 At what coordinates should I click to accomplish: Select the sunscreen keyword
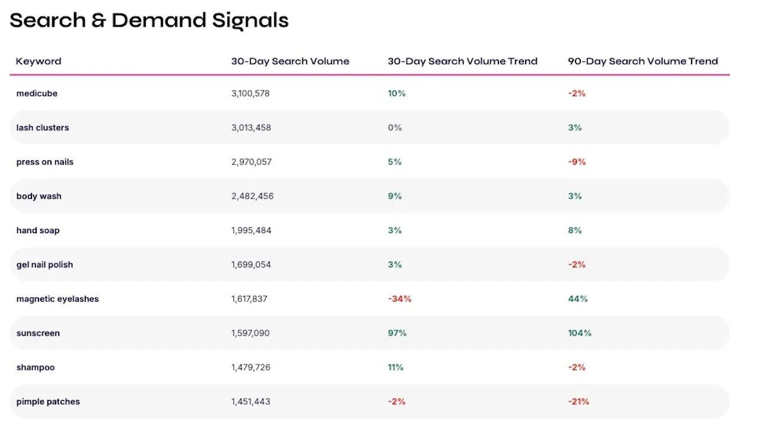pos(38,333)
